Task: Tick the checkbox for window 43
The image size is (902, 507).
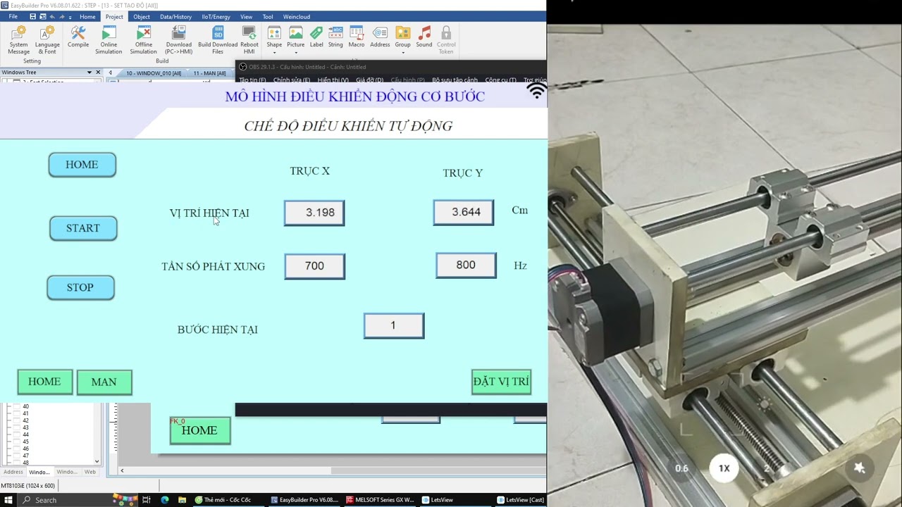Action: point(17,427)
